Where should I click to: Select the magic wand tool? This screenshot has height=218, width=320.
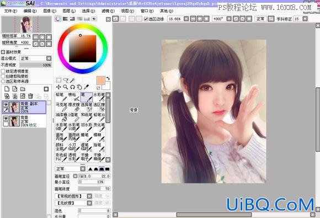(72, 80)
